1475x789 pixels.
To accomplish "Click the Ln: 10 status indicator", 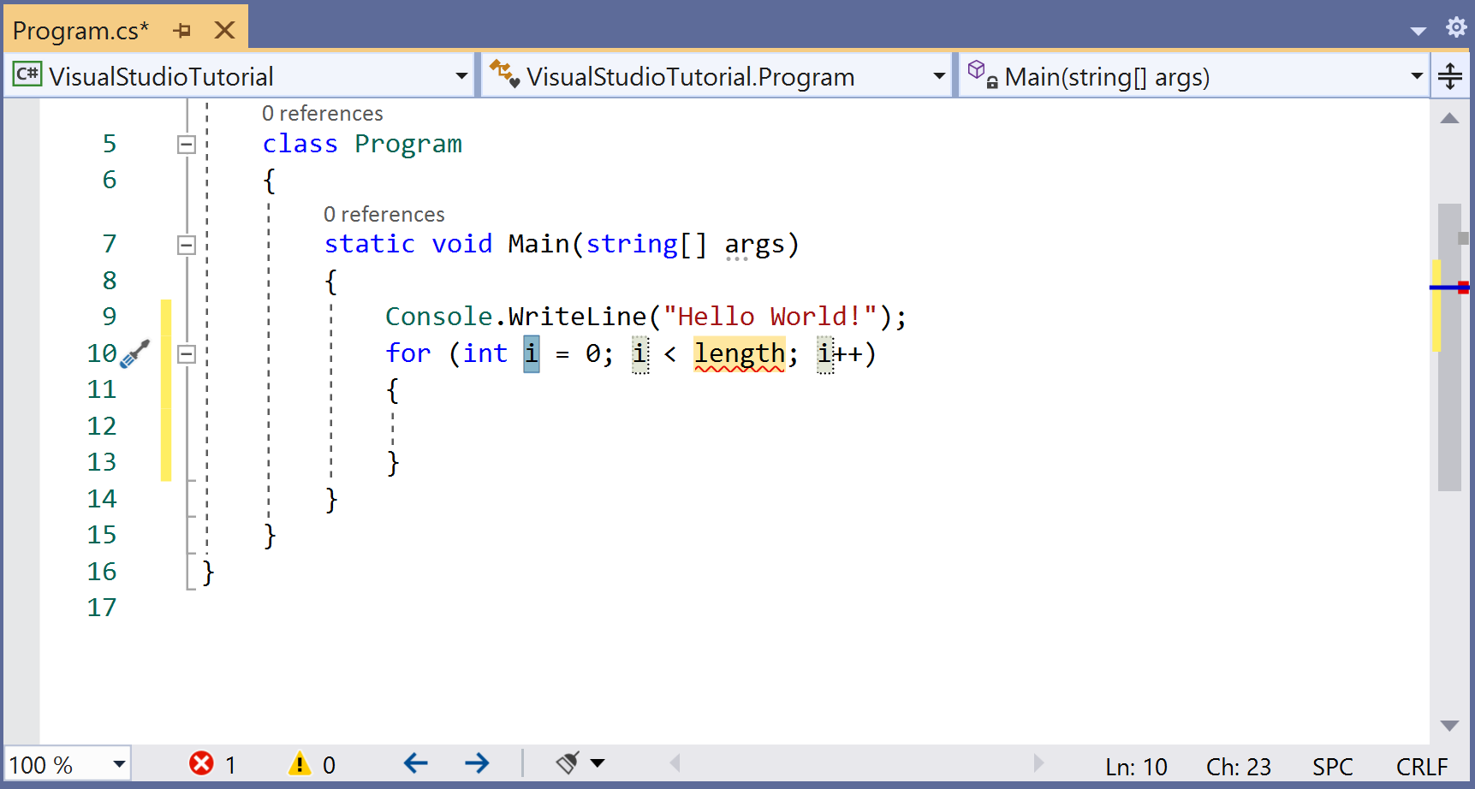I will click(1136, 767).
